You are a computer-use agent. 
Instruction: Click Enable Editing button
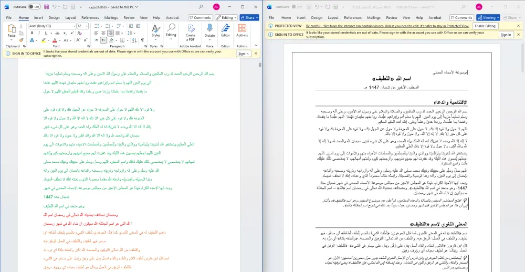click(x=486, y=26)
